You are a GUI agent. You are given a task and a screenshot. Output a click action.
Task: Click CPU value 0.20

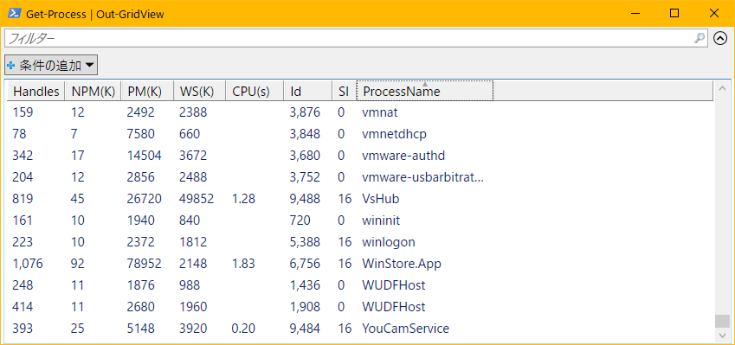point(243,329)
